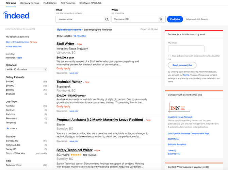The width and height of the screenshot is (228, 170).
Task: Easily apply to Technical Writer job
Action: tap(63, 106)
